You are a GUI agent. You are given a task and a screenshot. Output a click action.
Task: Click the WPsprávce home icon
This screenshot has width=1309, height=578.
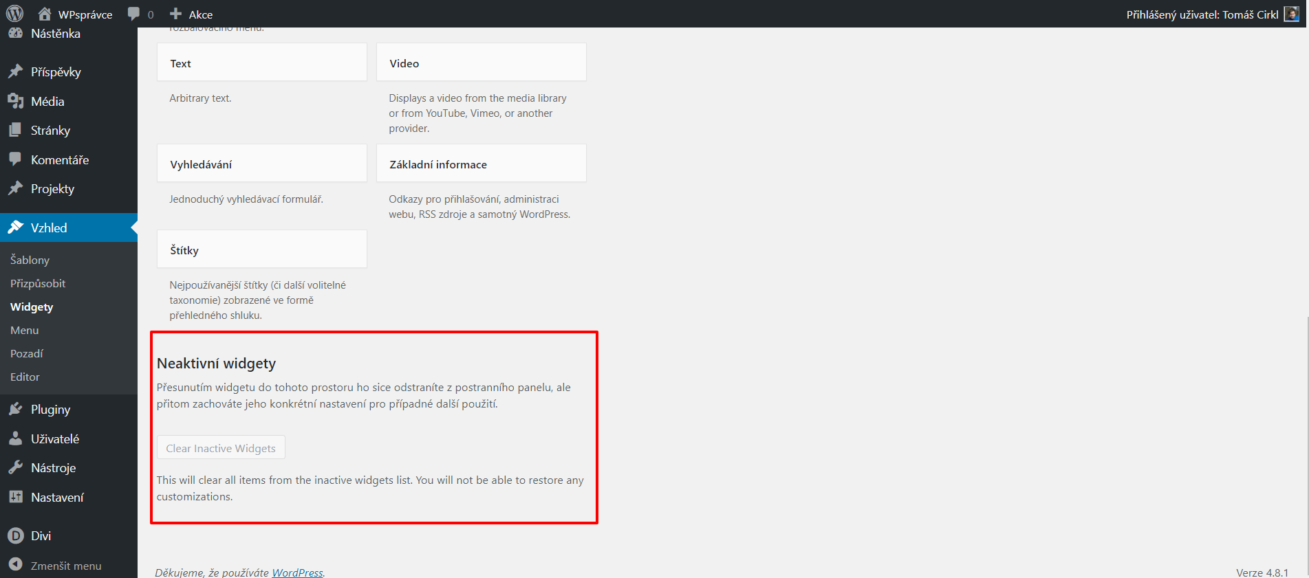point(45,14)
